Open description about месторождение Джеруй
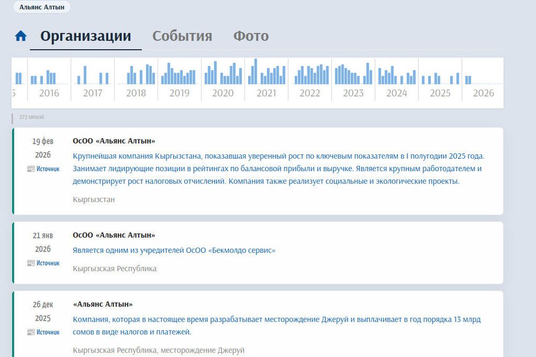The image size is (536, 357). [x=277, y=325]
